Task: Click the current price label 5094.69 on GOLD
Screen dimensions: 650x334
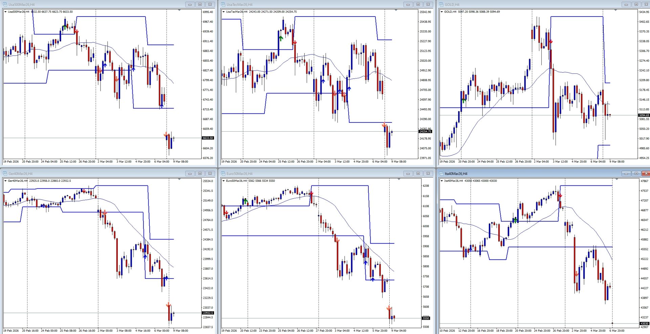Action: pos(644,115)
